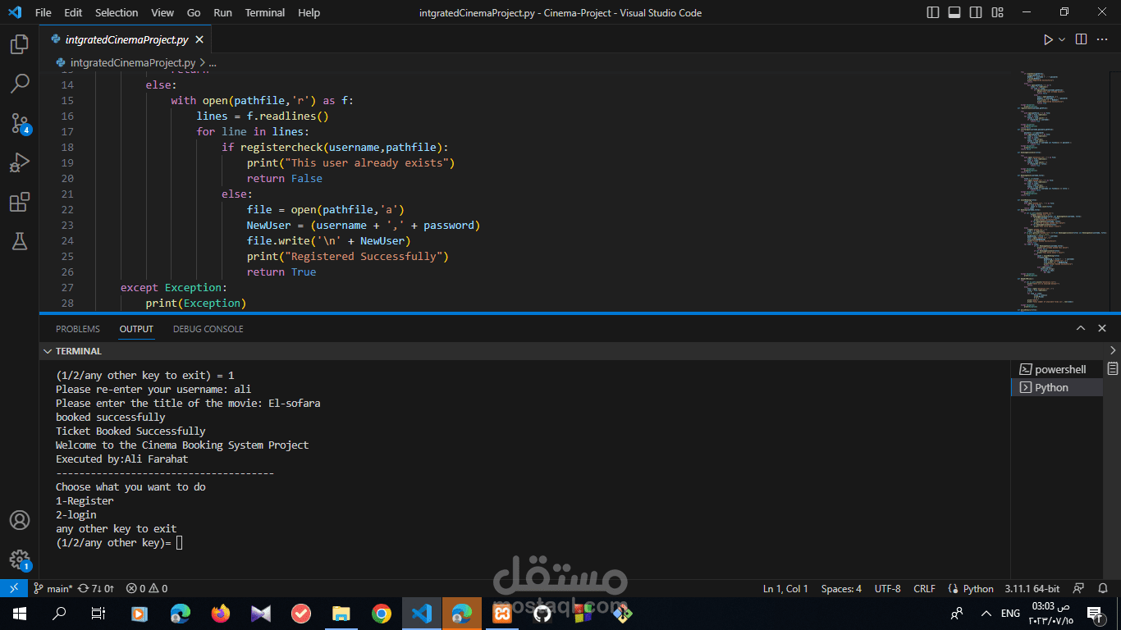This screenshot has width=1121, height=630.
Task: Go to line via Ln 1, Col 1
Action: pos(785,588)
